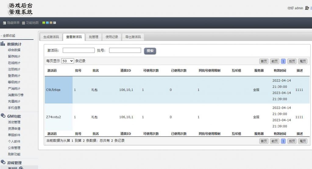This screenshot has height=169, width=312.
Task: Open 留存统计 in the sidebar
Action: click(x=14, y=57)
